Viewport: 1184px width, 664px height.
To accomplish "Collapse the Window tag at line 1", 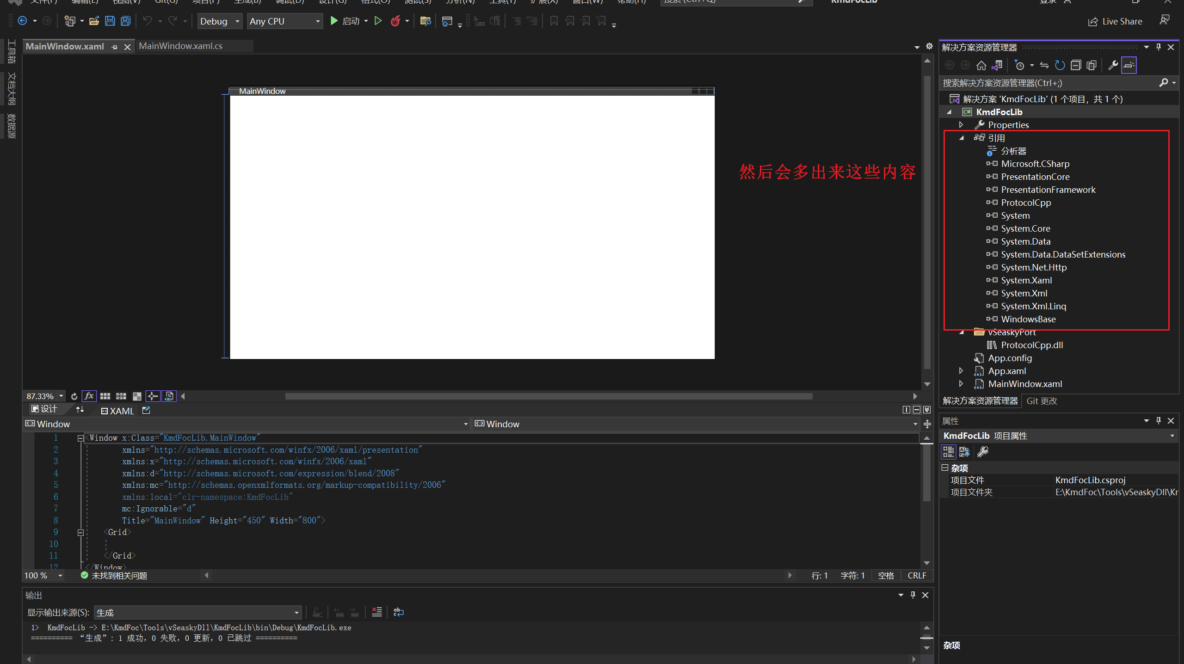I will click(80, 438).
